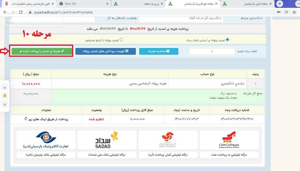Click 'پرداخت از طریق لینک های زیر' text
Viewport: 300px width, 171px height.
pos(48,119)
